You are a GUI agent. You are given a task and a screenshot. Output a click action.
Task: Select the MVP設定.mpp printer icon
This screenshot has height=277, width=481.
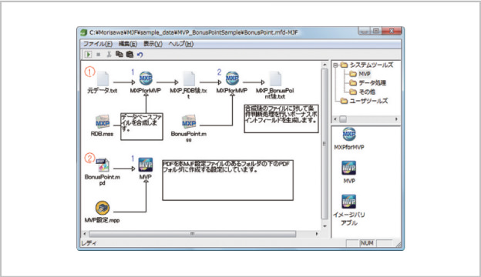[x=103, y=208]
